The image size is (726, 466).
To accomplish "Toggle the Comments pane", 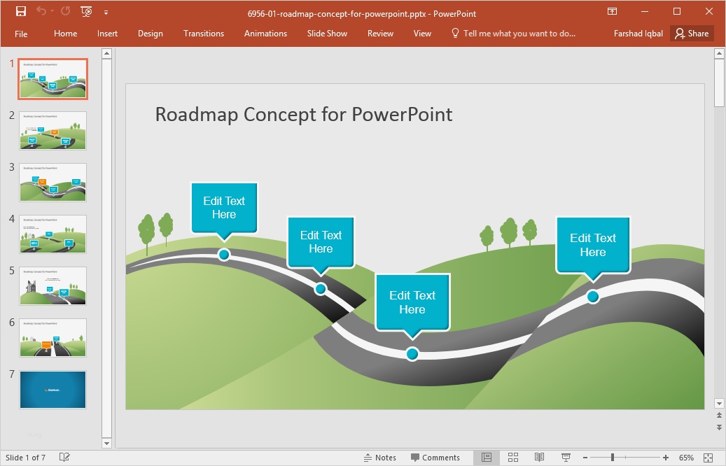I will (435, 457).
